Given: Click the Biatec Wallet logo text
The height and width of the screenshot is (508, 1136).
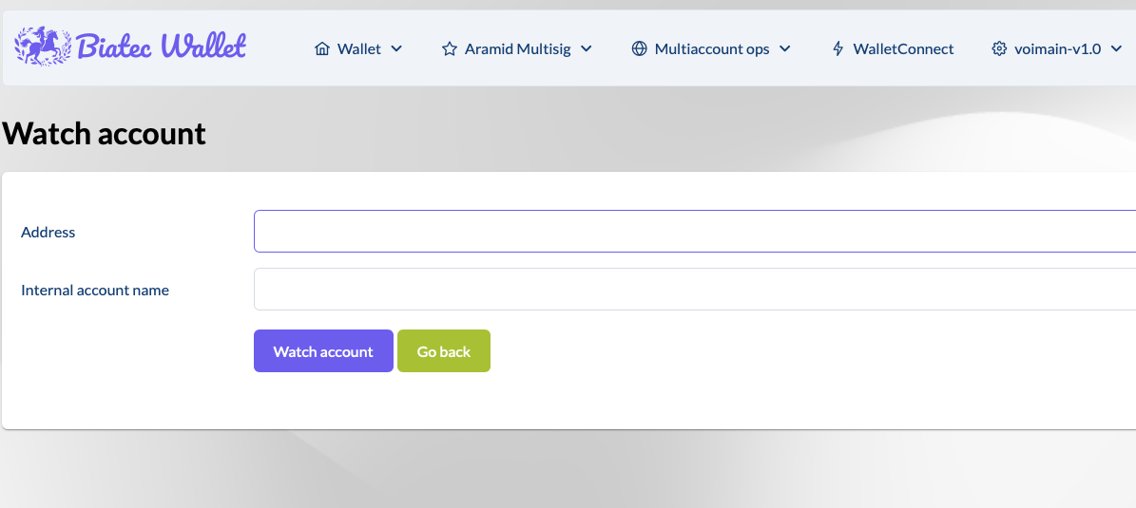Looking at the screenshot, I should click(x=161, y=46).
